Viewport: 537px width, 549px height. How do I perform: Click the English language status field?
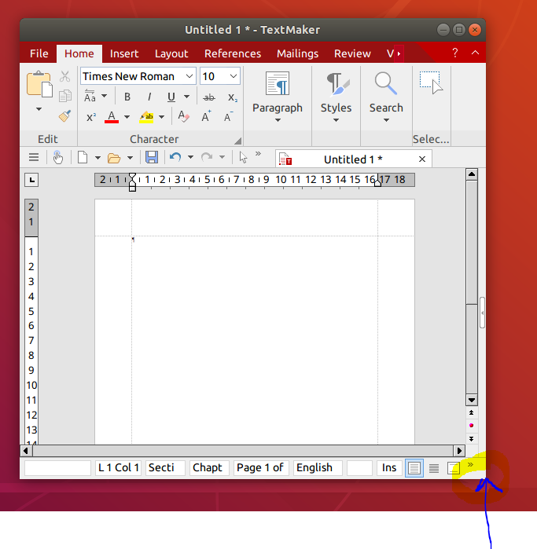[318, 467]
